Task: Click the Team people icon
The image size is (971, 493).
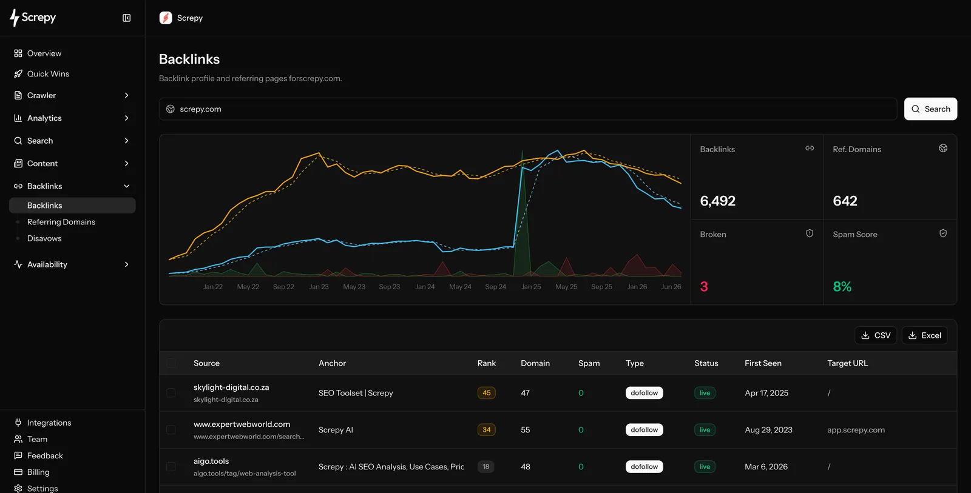Action: 18,439
